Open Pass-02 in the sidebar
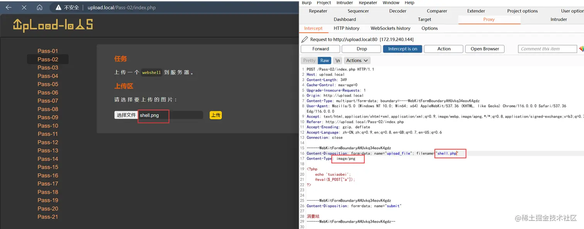Screen dimensions: 584x229 pos(48,59)
